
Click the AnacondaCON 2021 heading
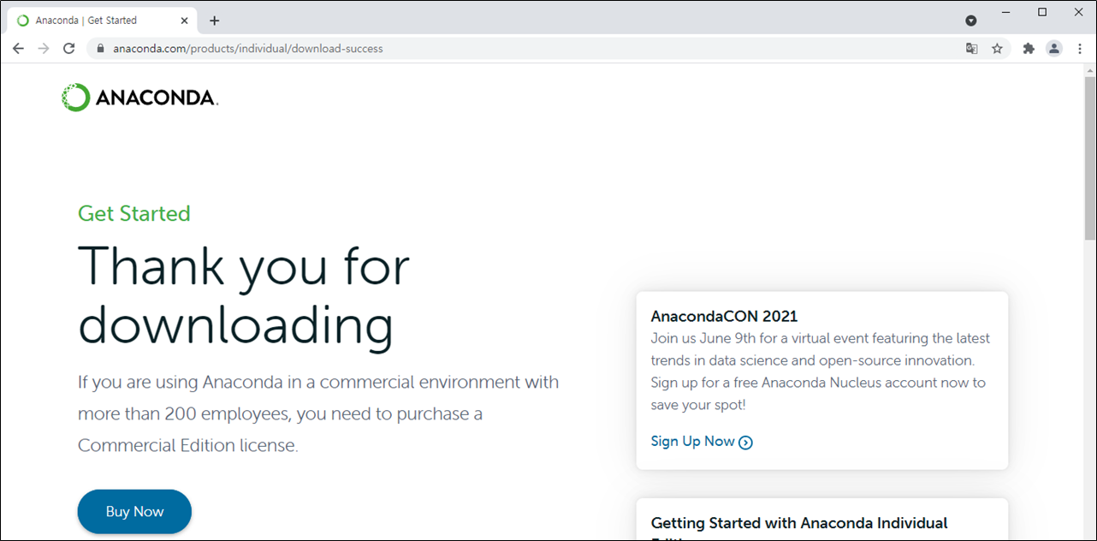[724, 317]
